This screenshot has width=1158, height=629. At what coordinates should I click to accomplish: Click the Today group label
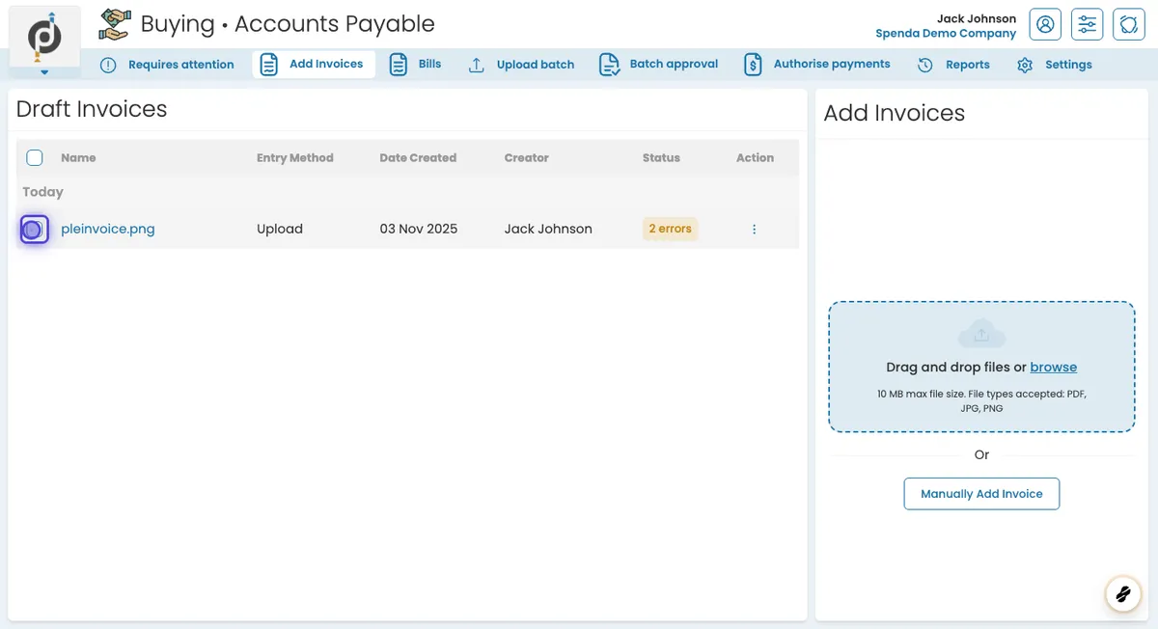(42, 192)
